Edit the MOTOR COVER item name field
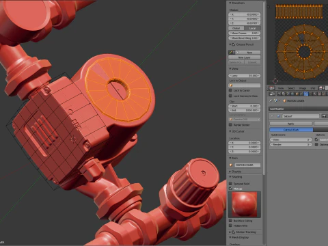Image resolution: width=328 pixels, height=246 pixels. 247,165
